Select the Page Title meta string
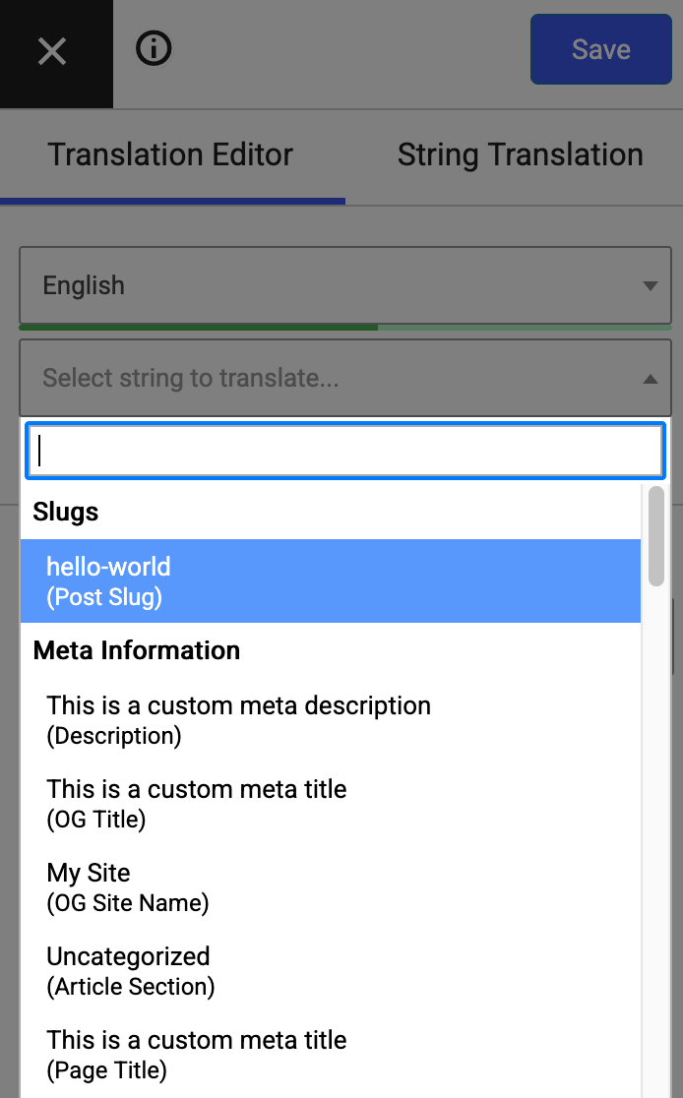 [197, 1054]
